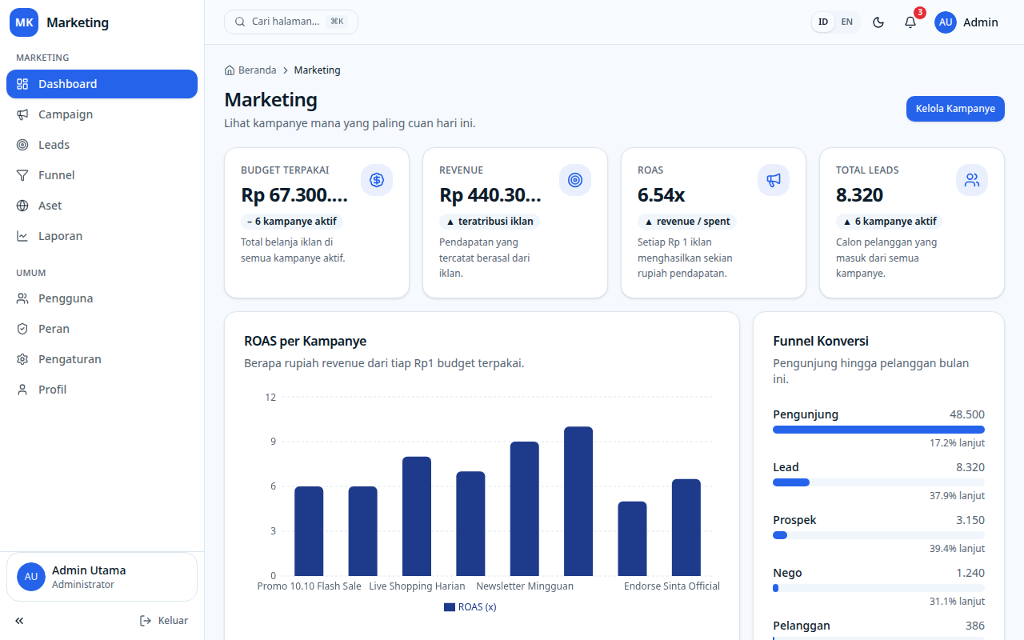Click the person icon next to Profil
Screen dimensions: 1024x640
[22, 390]
